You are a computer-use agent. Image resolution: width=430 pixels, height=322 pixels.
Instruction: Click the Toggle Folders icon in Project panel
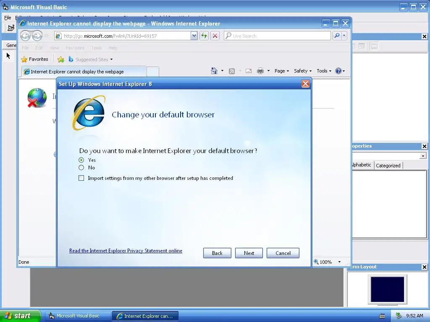click(x=374, y=46)
